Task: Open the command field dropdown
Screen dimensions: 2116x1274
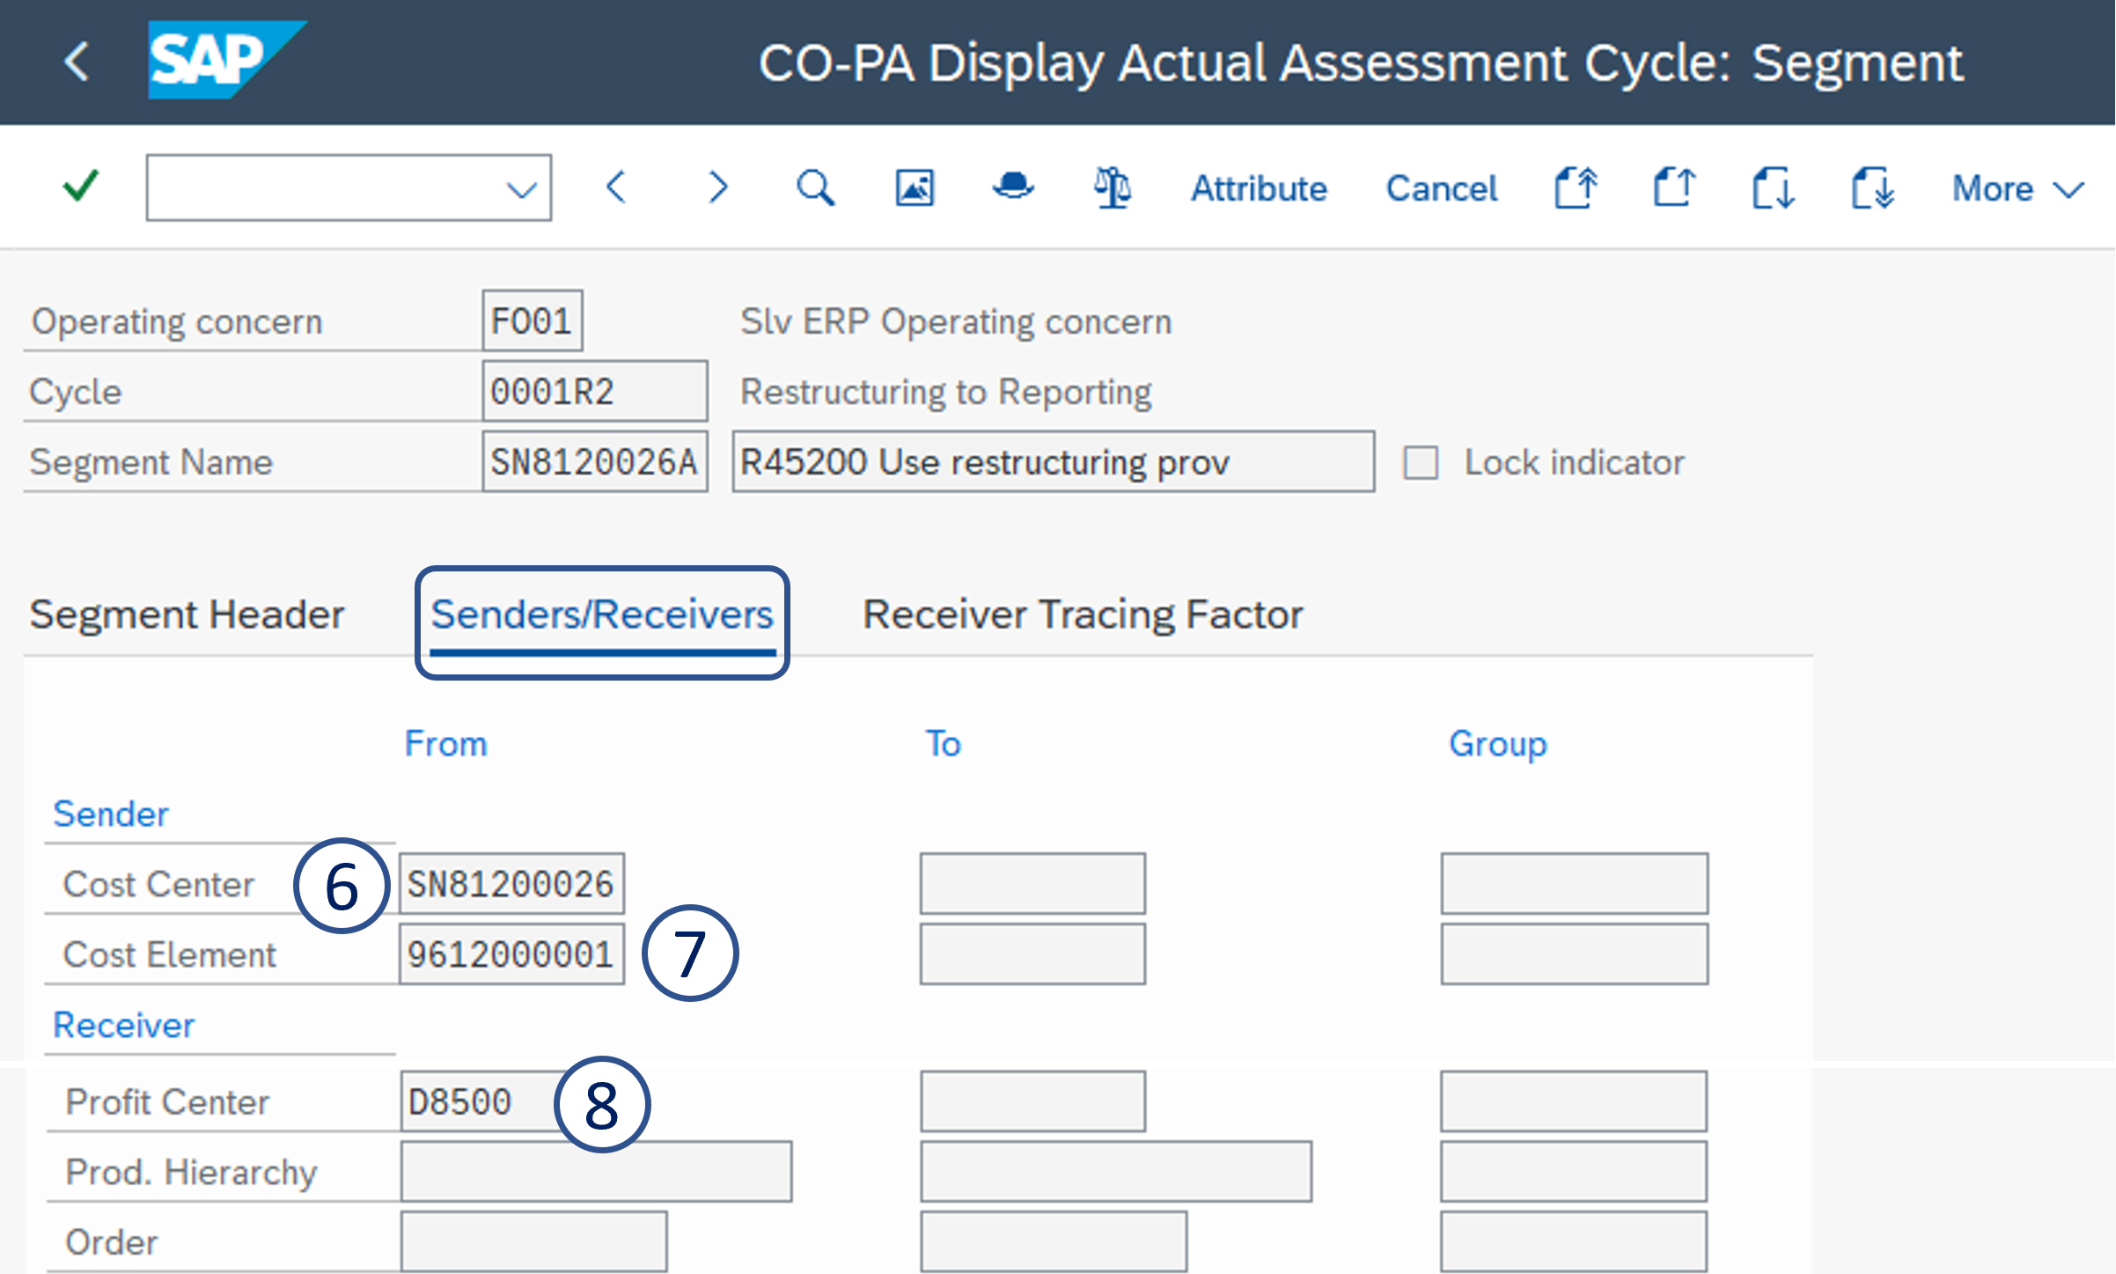Action: (x=522, y=188)
